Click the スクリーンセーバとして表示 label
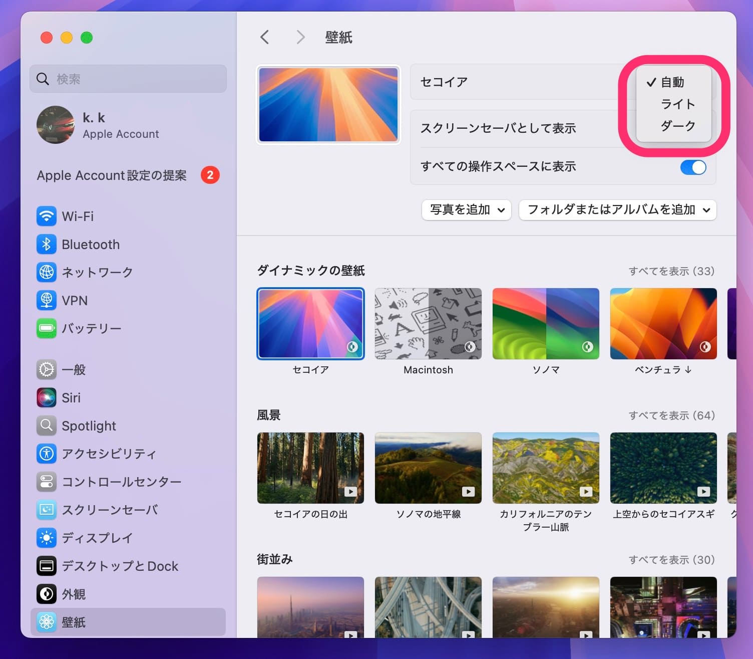Image resolution: width=753 pixels, height=659 pixels. (x=498, y=128)
